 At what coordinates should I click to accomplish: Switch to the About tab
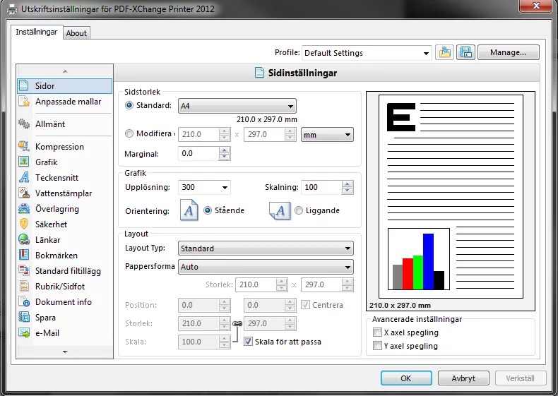[x=76, y=33]
